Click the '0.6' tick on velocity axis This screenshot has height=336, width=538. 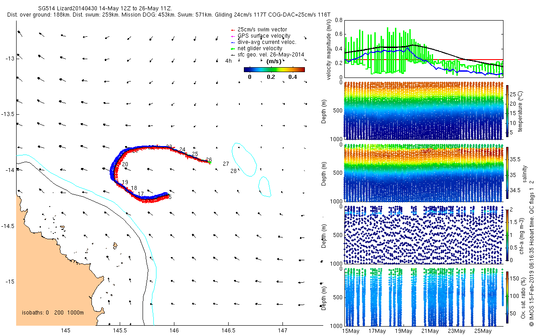pos(338,34)
